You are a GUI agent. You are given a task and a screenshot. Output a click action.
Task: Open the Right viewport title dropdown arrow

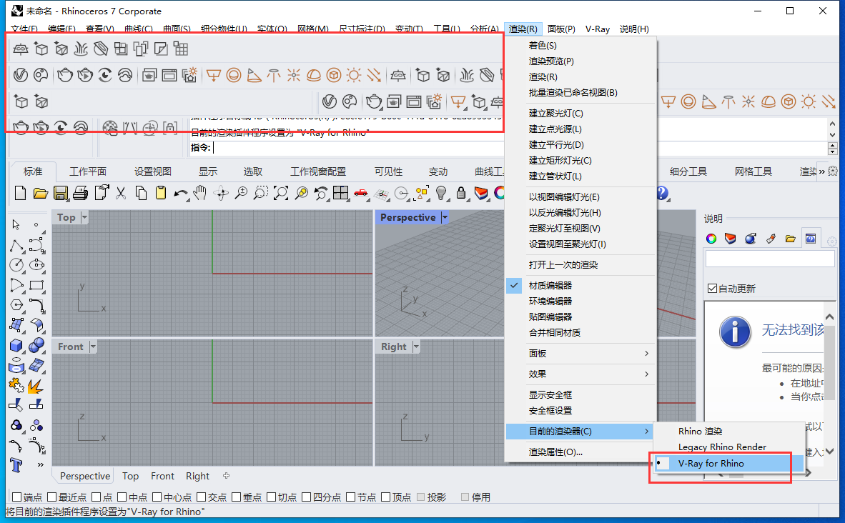tap(415, 347)
